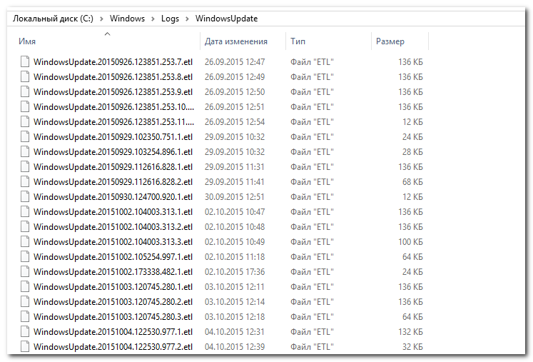Select file name WindowsUpdate.20151003.120745.280.2.etl
The width and height of the screenshot is (533, 362).
(113, 302)
